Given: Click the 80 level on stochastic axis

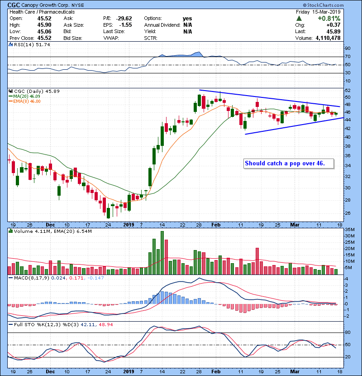Looking at the screenshot, I should coord(348,333).
